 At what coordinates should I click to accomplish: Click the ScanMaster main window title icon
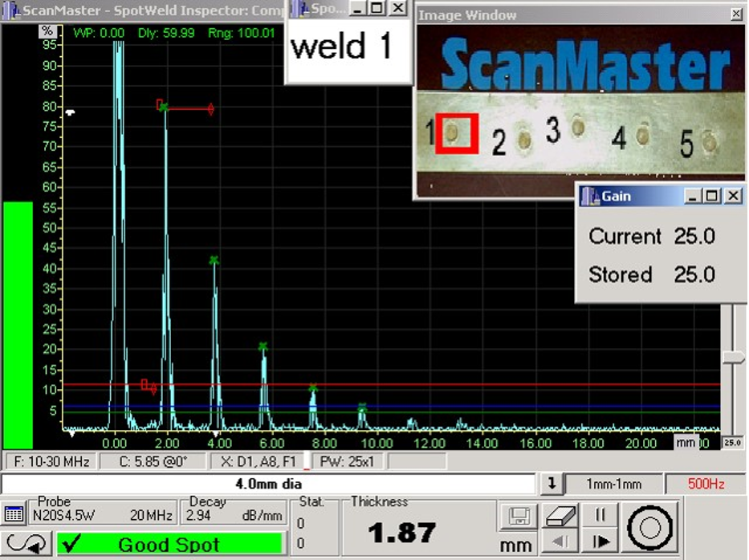click(10, 10)
